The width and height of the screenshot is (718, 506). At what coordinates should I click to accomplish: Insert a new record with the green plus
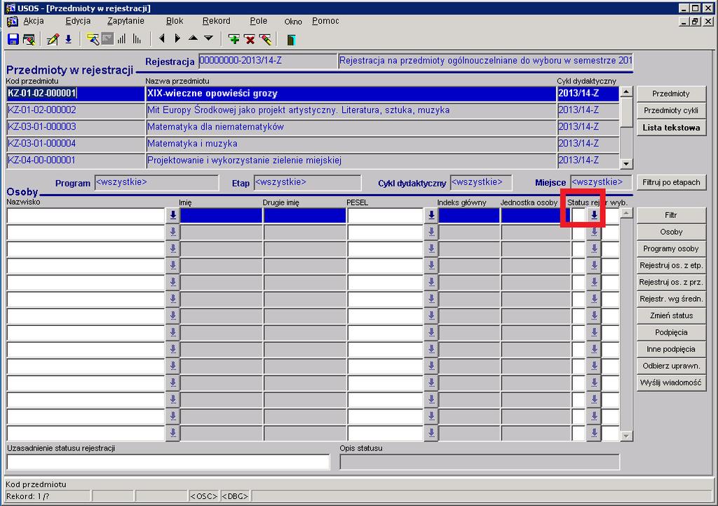[234, 39]
